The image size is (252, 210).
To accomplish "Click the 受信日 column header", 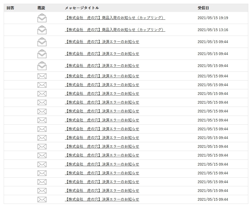I will 203,8.
